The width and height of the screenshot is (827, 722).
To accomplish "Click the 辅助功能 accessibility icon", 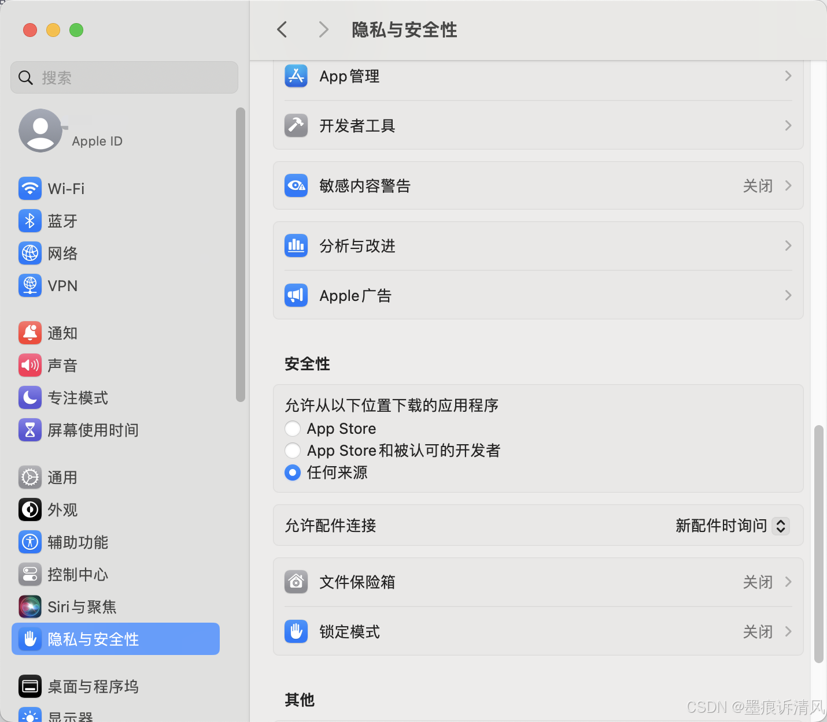I will click(x=30, y=542).
